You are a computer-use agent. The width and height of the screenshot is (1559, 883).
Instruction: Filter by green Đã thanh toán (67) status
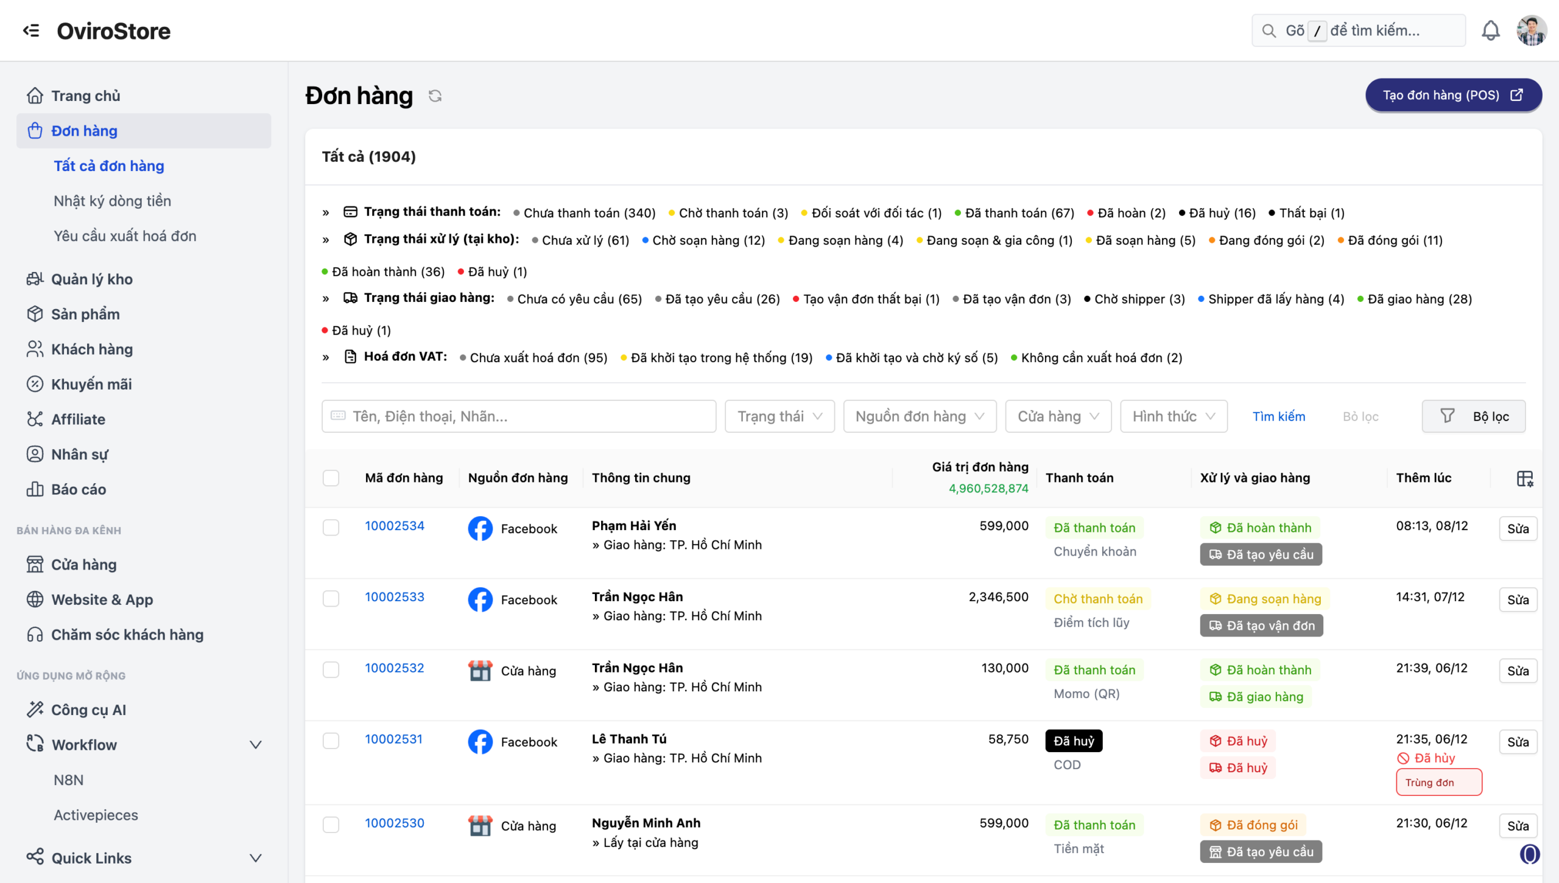(1019, 213)
